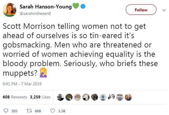Open Sarah Hanson-Young's profile picture

10,10
